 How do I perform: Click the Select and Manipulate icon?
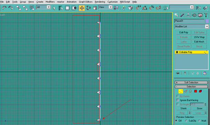[124, 8]
